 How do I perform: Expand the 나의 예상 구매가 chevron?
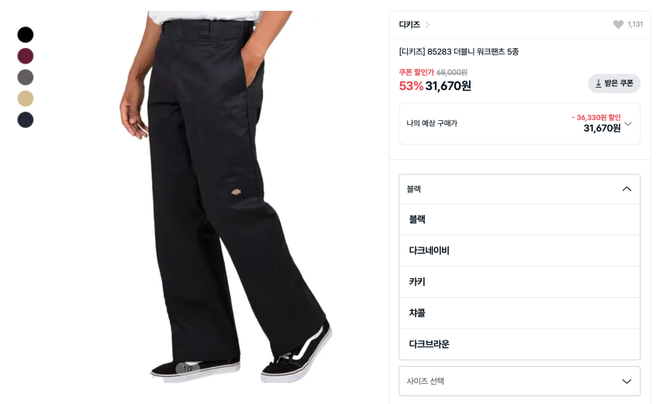[x=628, y=123]
